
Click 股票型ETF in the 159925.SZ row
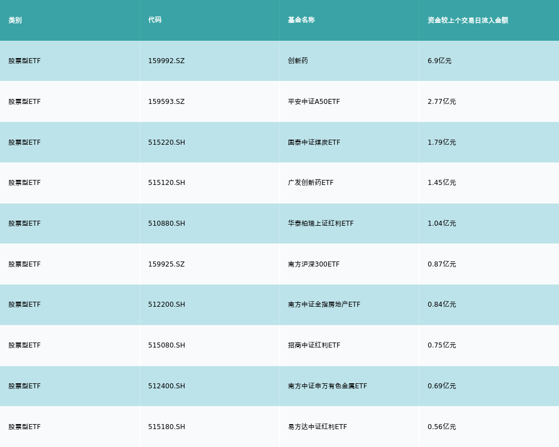pyautogui.click(x=25, y=264)
